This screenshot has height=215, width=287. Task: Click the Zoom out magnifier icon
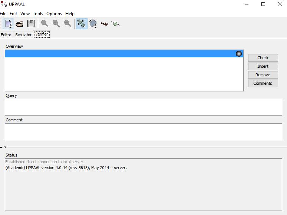click(x=67, y=24)
